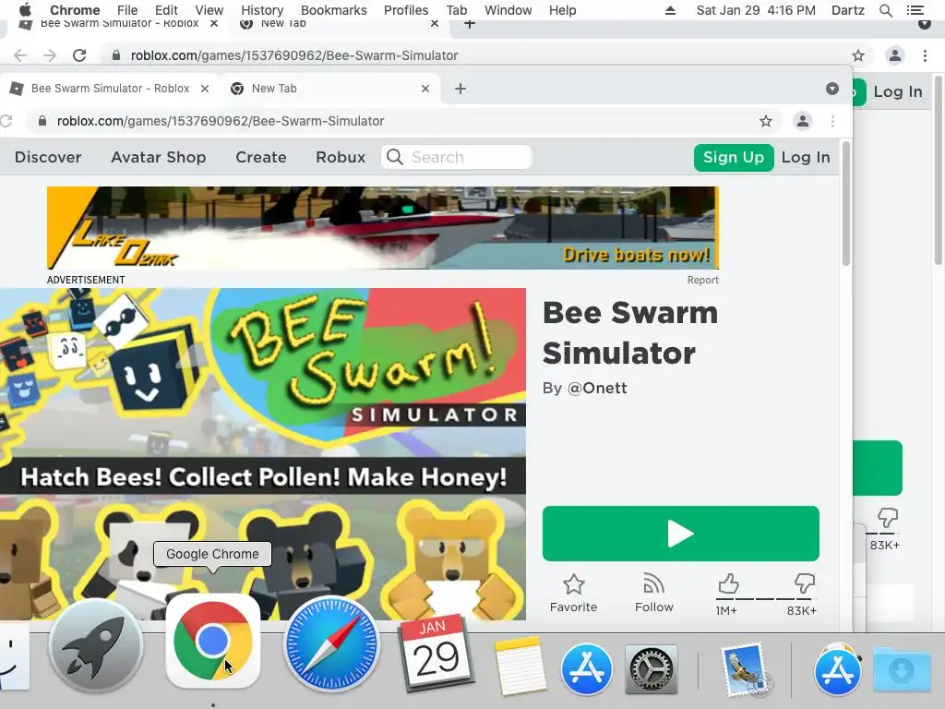The image size is (945, 709).
Task: Open Launchpad from the Dock
Action: pos(96,645)
